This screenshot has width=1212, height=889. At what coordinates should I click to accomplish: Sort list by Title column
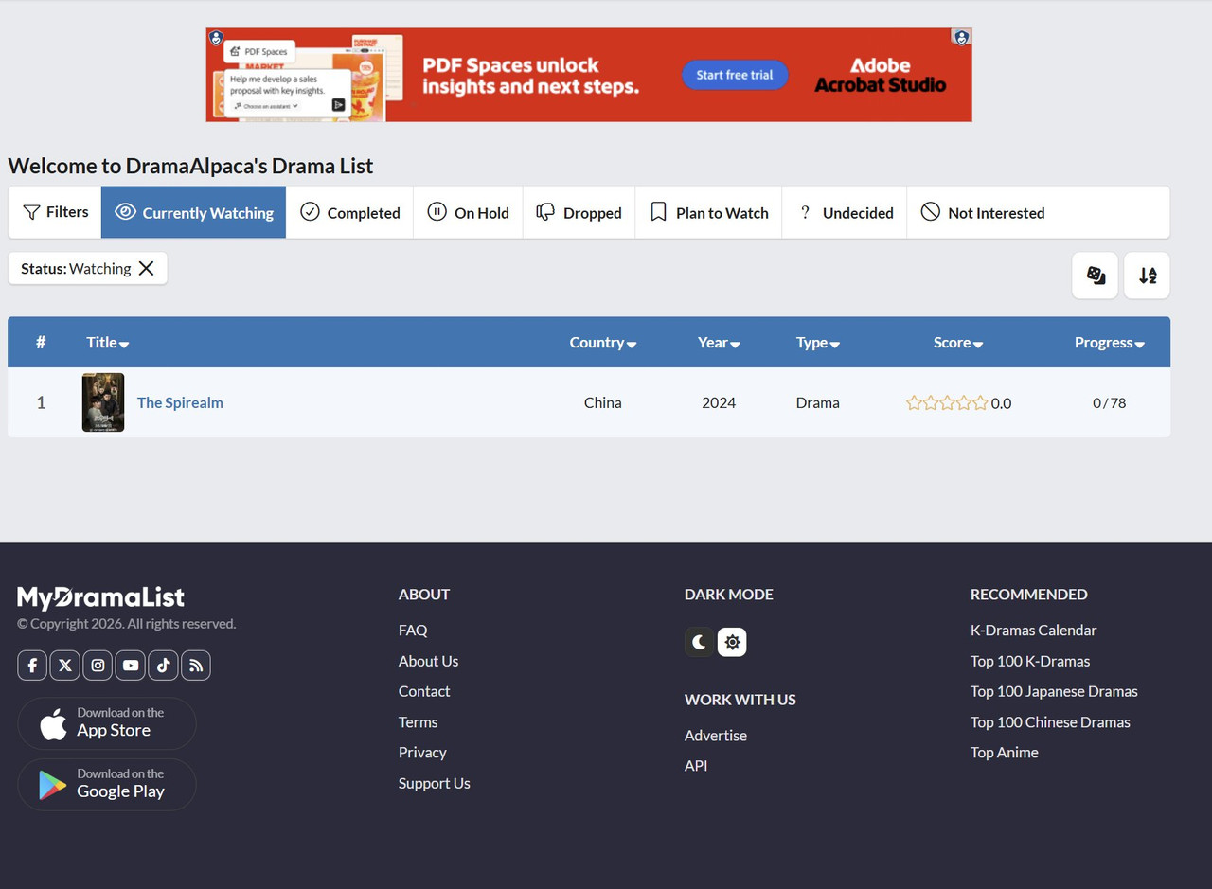[x=107, y=343]
